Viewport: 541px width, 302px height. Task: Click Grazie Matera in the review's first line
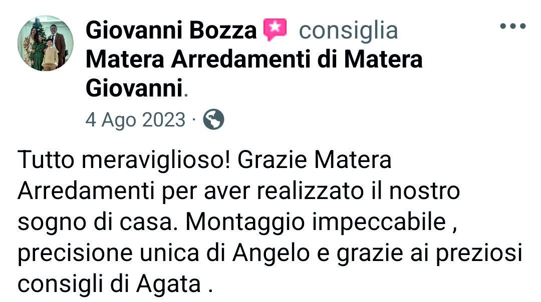[314, 160]
